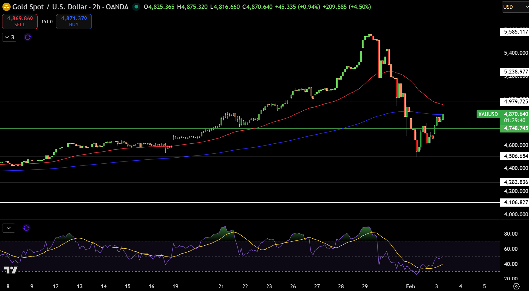Click the Feb label on the time axis
529x291 pixels.
click(411, 286)
